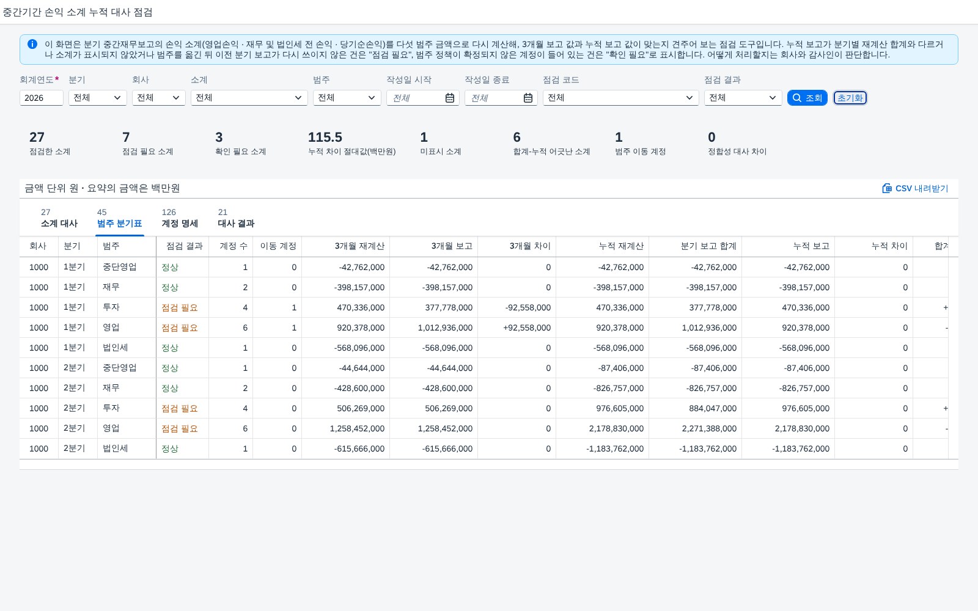Expand the 범주 filter dropdown
Image resolution: width=978 pixels, height=611 pixels.
[x=347, y=98]
